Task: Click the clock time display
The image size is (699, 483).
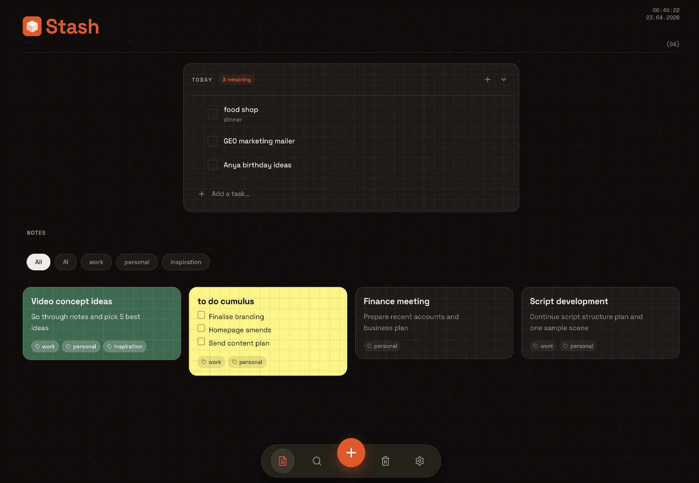Action: tap(666, 10)
